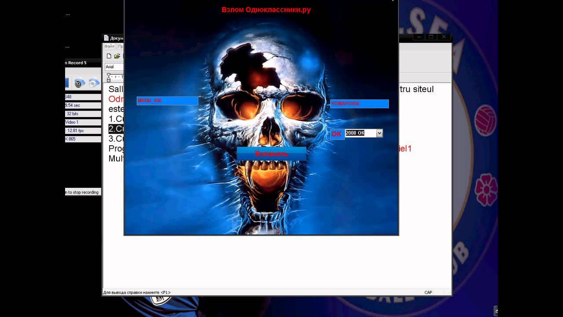Open the Файл menu in WordPad
Viewport: 563px width, 317px height.
pos(109,46)
